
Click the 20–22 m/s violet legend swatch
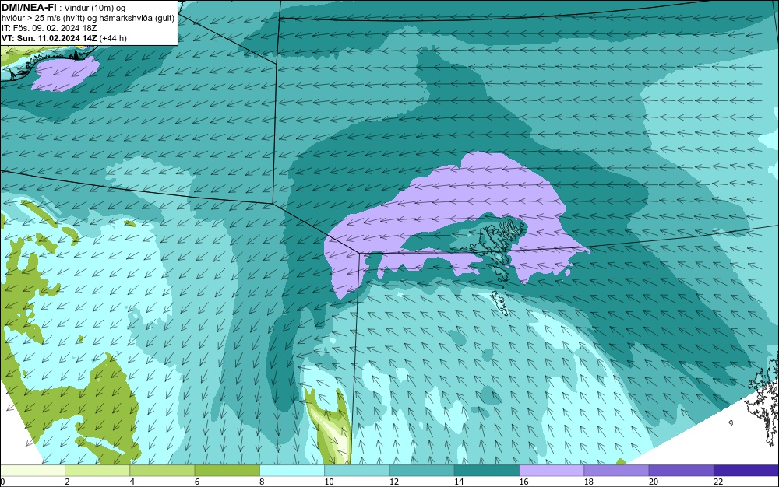coord(681,471)
